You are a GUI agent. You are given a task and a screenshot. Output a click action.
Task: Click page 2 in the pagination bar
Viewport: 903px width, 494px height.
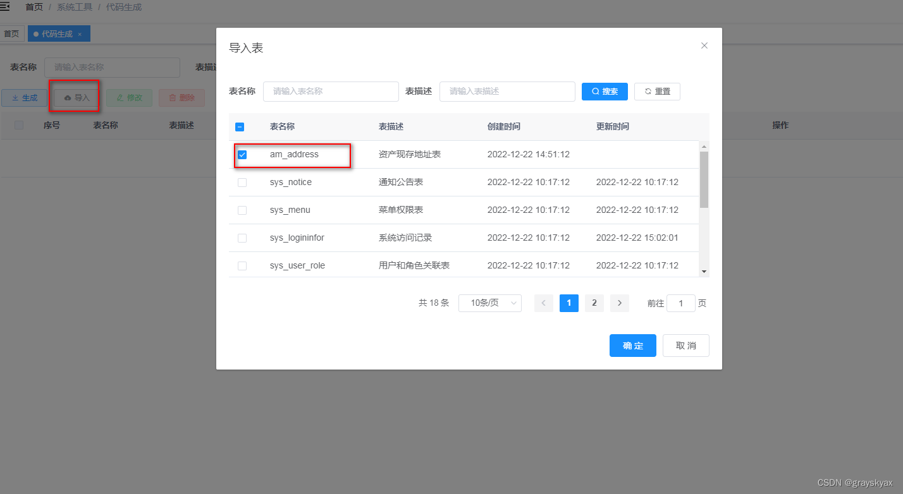click(x=594, y=303)
